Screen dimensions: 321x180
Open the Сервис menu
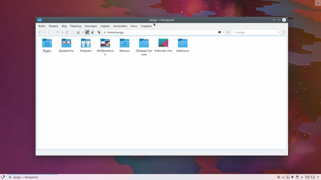(x=105, y=26)
